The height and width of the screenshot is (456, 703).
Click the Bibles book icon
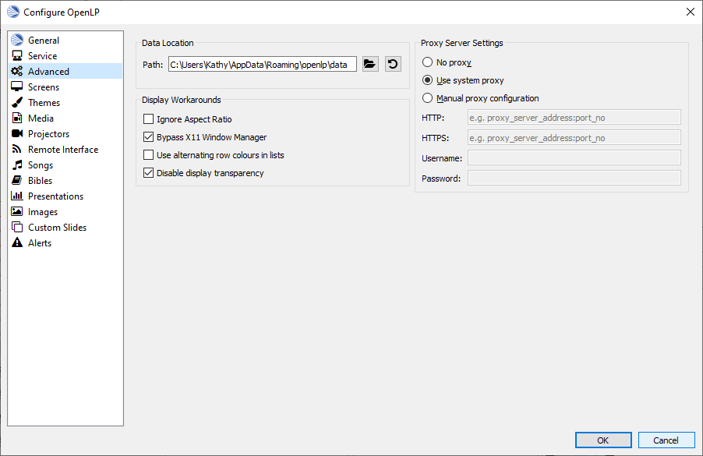(17, 180)
